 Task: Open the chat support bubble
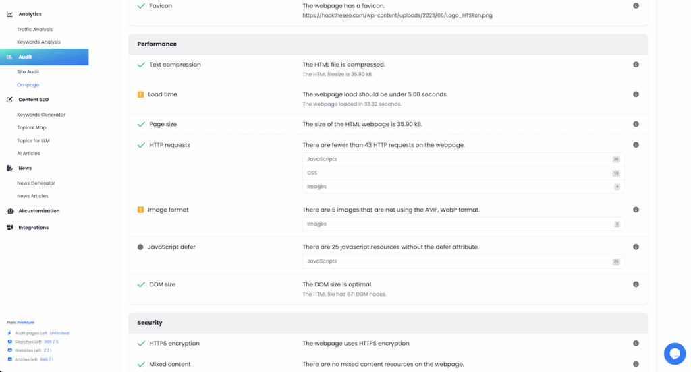tap(675, 354)
